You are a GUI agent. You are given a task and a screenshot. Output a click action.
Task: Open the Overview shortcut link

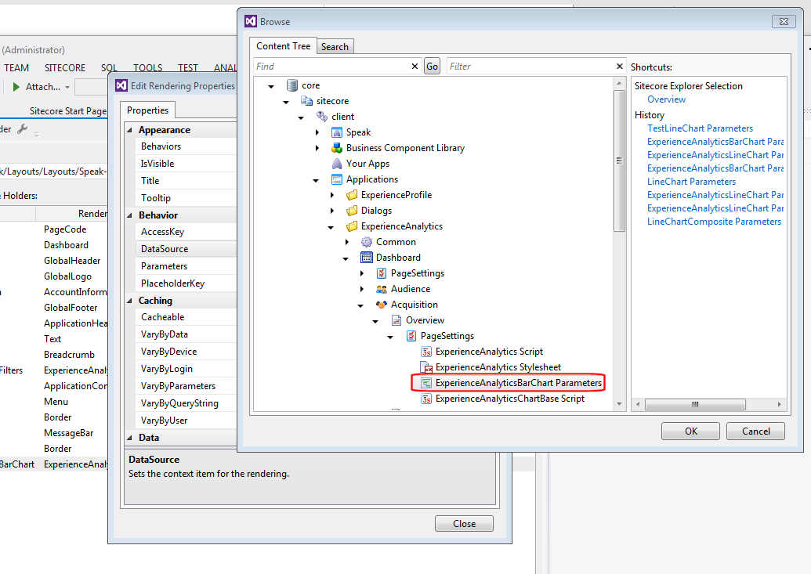666,99
